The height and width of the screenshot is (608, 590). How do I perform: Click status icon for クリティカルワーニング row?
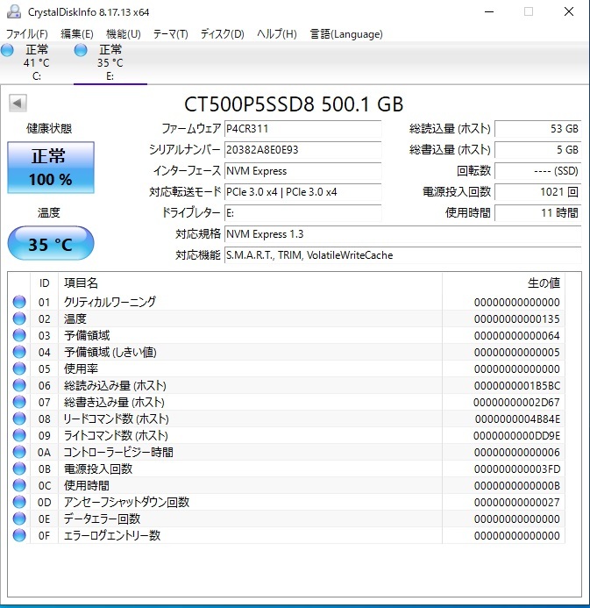coord(19,302)
